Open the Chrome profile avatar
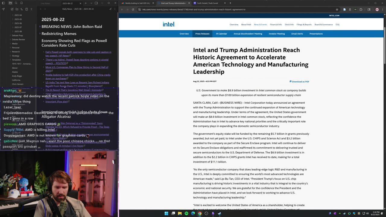The image size is (386, 217). pyautogui.click(x=377, y=9)
